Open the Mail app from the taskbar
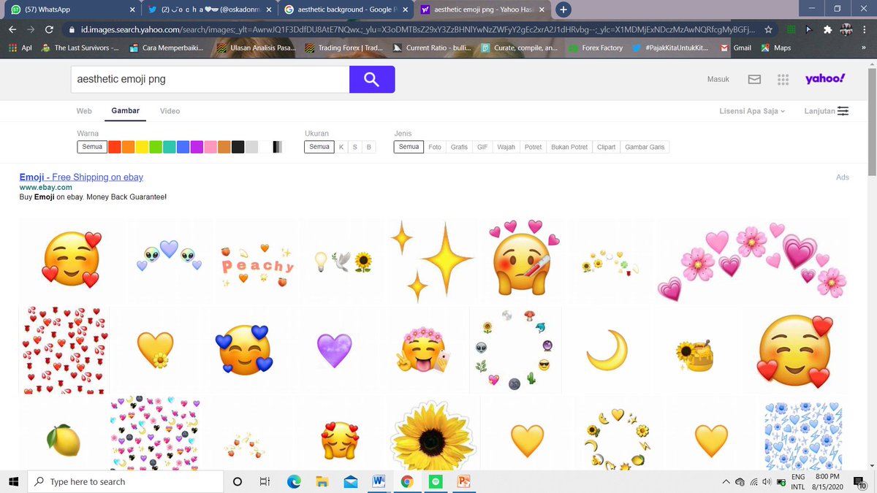Image resolution: width=877 pixels, height=493 pixels. coord(350,481)
